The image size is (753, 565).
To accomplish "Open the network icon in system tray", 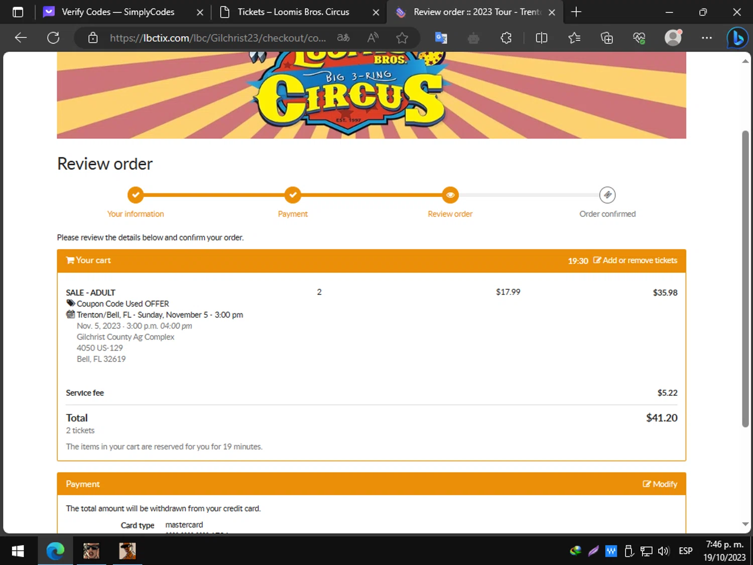I will pyautogui.click(x=647, y=551).
